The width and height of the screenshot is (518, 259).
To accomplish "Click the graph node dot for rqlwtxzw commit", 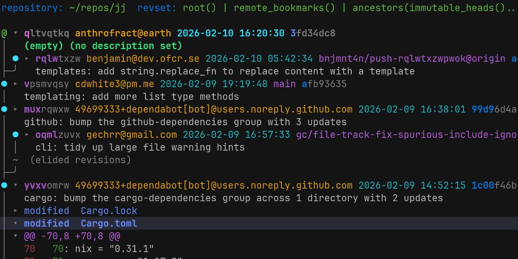I will click(x=16, y=58).
